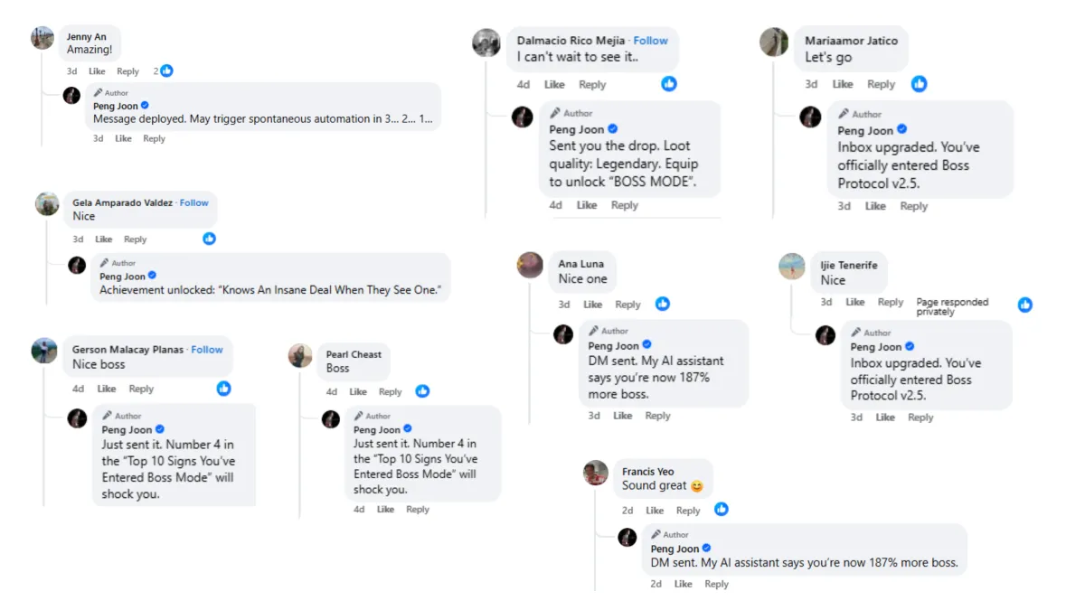Screen dimensions: 1085x610
Task: Click the like reaction icon on Jenny An's comment
Action: coord(166,70)
